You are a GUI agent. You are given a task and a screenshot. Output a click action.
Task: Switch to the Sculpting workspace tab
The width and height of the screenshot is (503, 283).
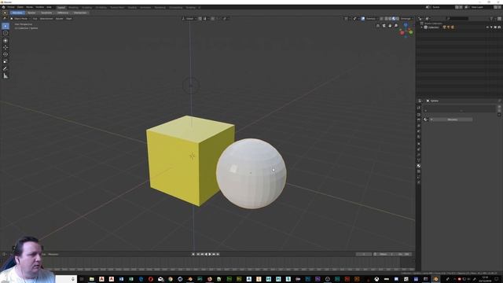coord(86,7)
